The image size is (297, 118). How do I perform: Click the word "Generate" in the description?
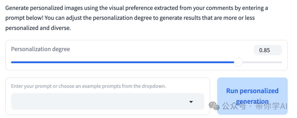point(17,8)
